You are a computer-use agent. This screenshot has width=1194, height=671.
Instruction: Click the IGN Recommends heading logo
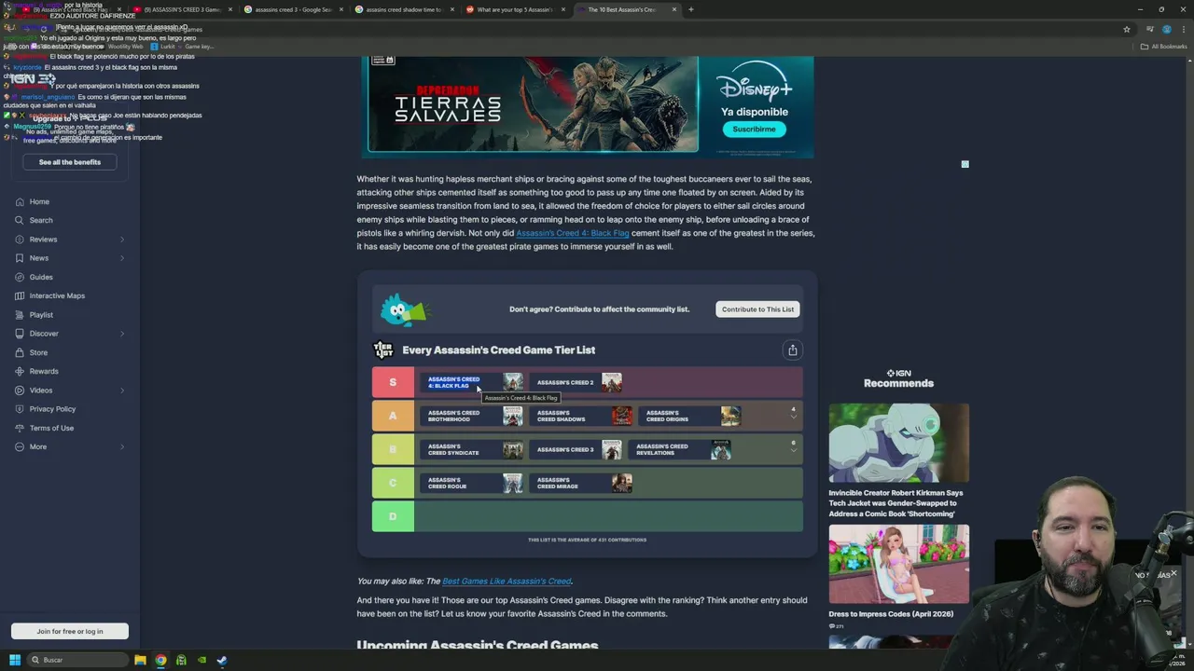[x=898, y=374]
